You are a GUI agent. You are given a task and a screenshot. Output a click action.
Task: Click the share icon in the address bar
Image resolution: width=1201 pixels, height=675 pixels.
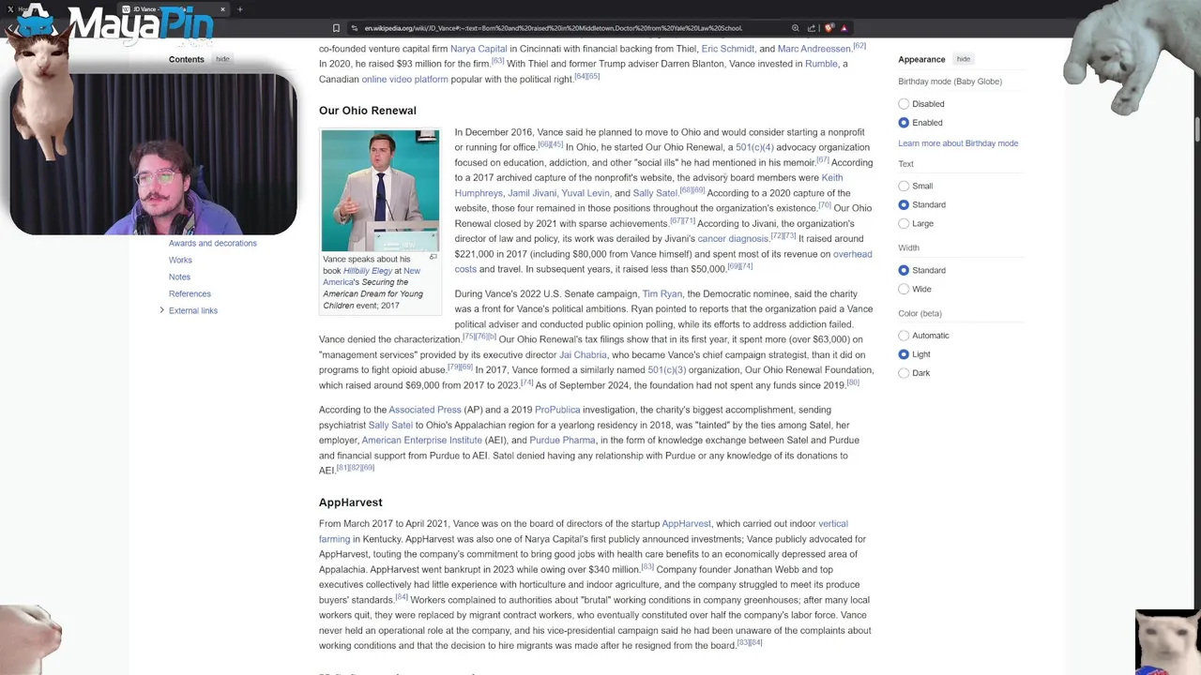(x=812, y=28)
